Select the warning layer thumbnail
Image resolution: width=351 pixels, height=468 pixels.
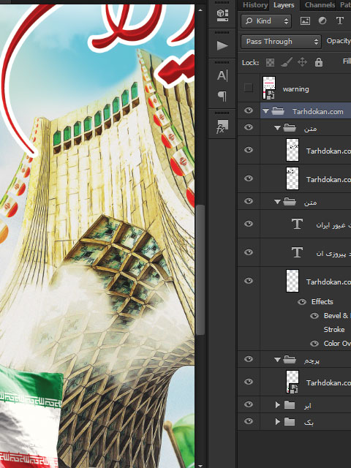pos(269,88)
